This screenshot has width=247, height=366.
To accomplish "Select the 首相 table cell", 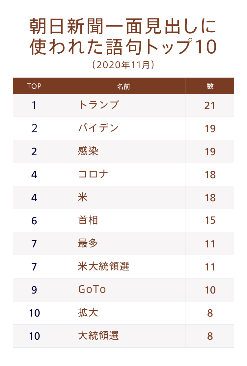I will pos(88,220).
